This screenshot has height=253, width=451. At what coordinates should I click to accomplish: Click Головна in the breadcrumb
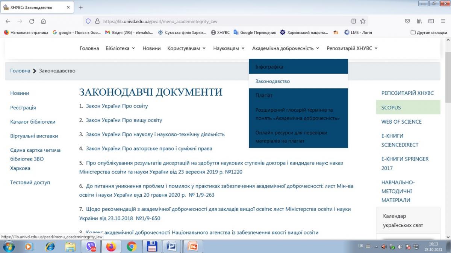(20, 71)
